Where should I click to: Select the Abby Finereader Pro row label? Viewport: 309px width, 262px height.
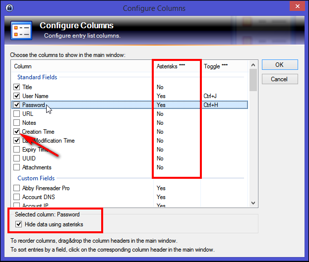(x=46, y=188)
